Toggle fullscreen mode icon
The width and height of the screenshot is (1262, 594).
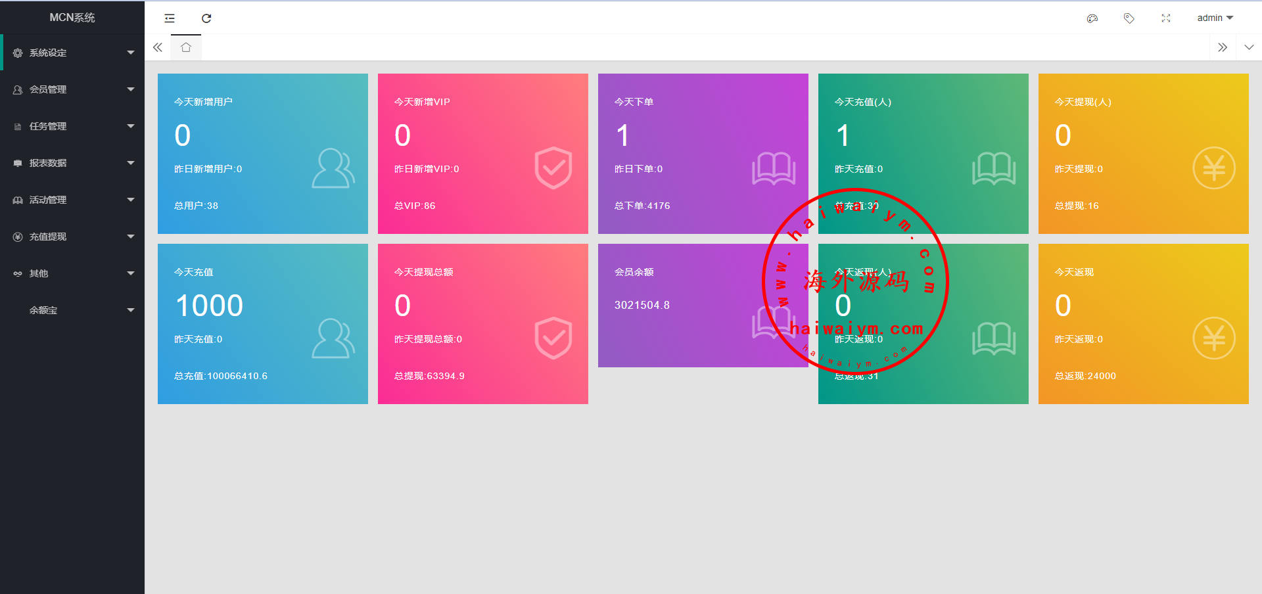(x=1166, y=18)
